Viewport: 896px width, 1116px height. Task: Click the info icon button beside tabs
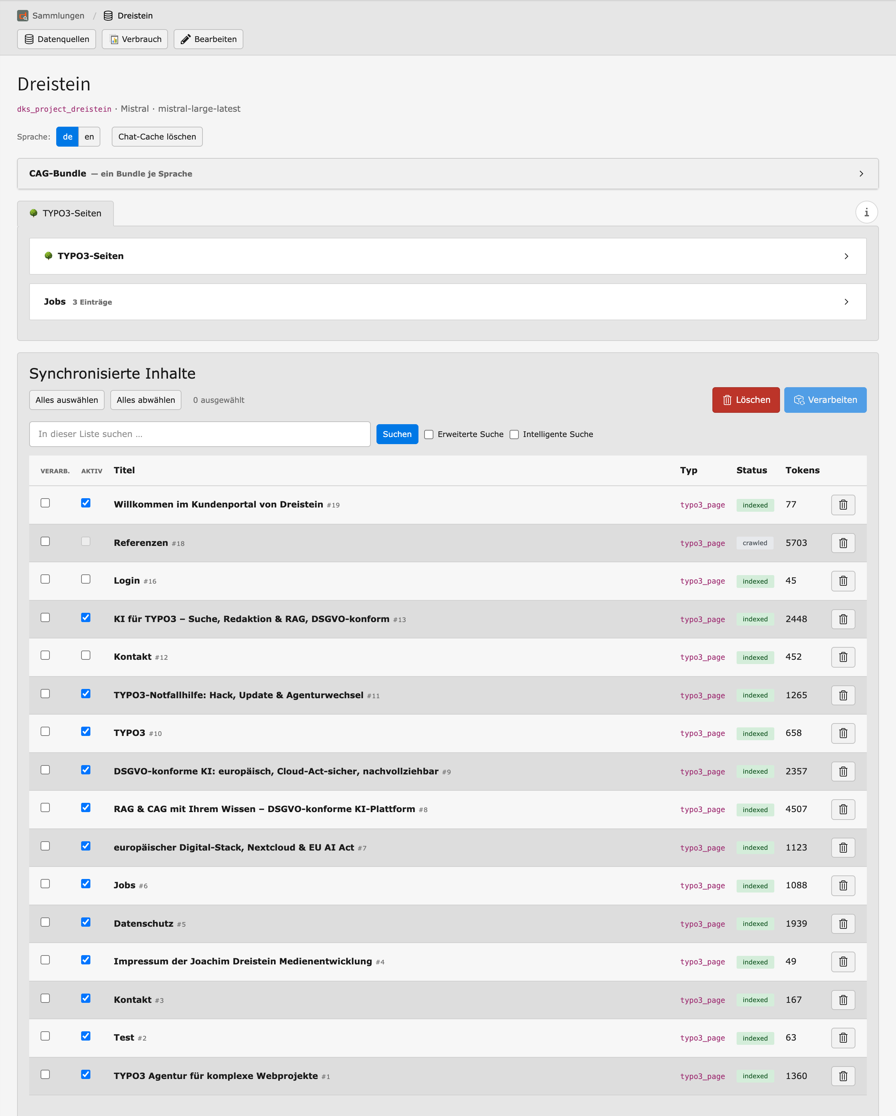[x=866, y=212]
